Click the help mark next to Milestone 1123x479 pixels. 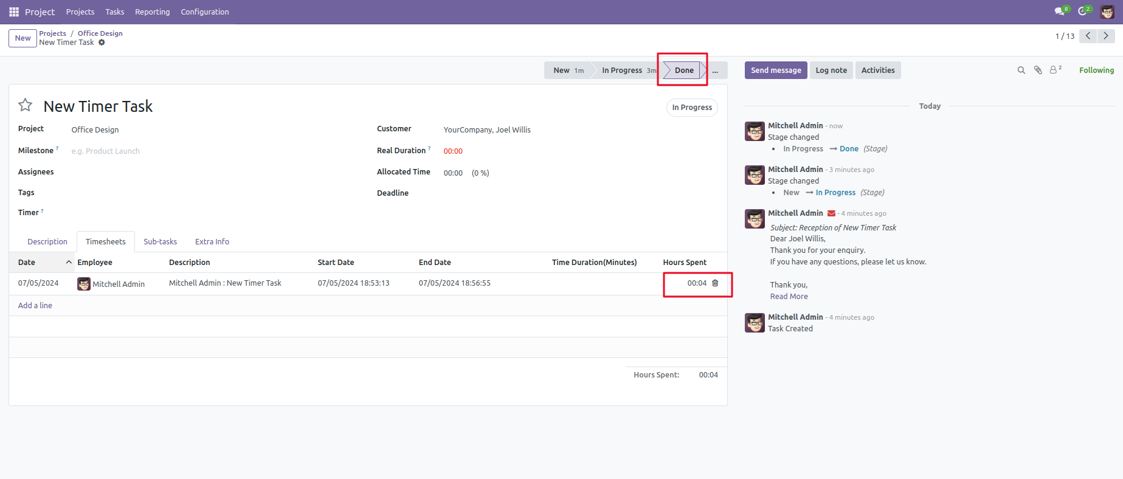[57, 148]
